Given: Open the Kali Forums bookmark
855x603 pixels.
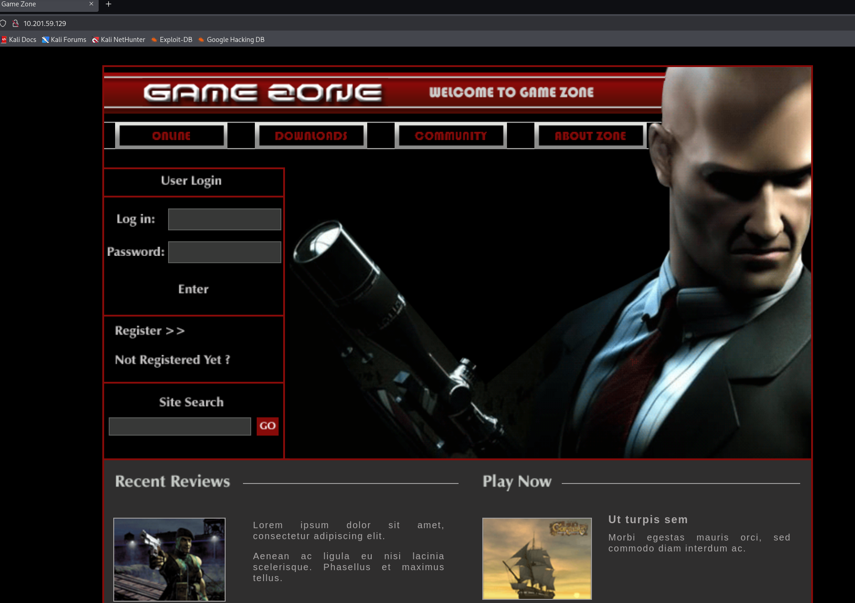Looking at the screenshot, I should 64,40.
